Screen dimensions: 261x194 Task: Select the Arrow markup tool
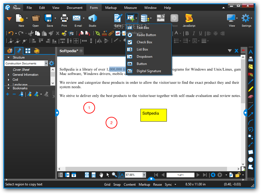point(250,114)
